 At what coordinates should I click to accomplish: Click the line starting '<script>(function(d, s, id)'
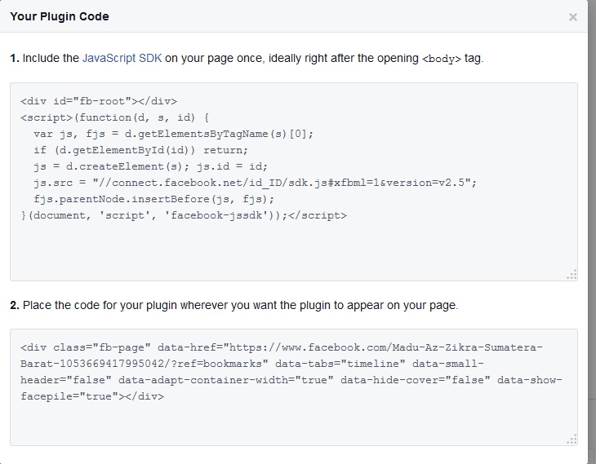click(x=115, y=117)
